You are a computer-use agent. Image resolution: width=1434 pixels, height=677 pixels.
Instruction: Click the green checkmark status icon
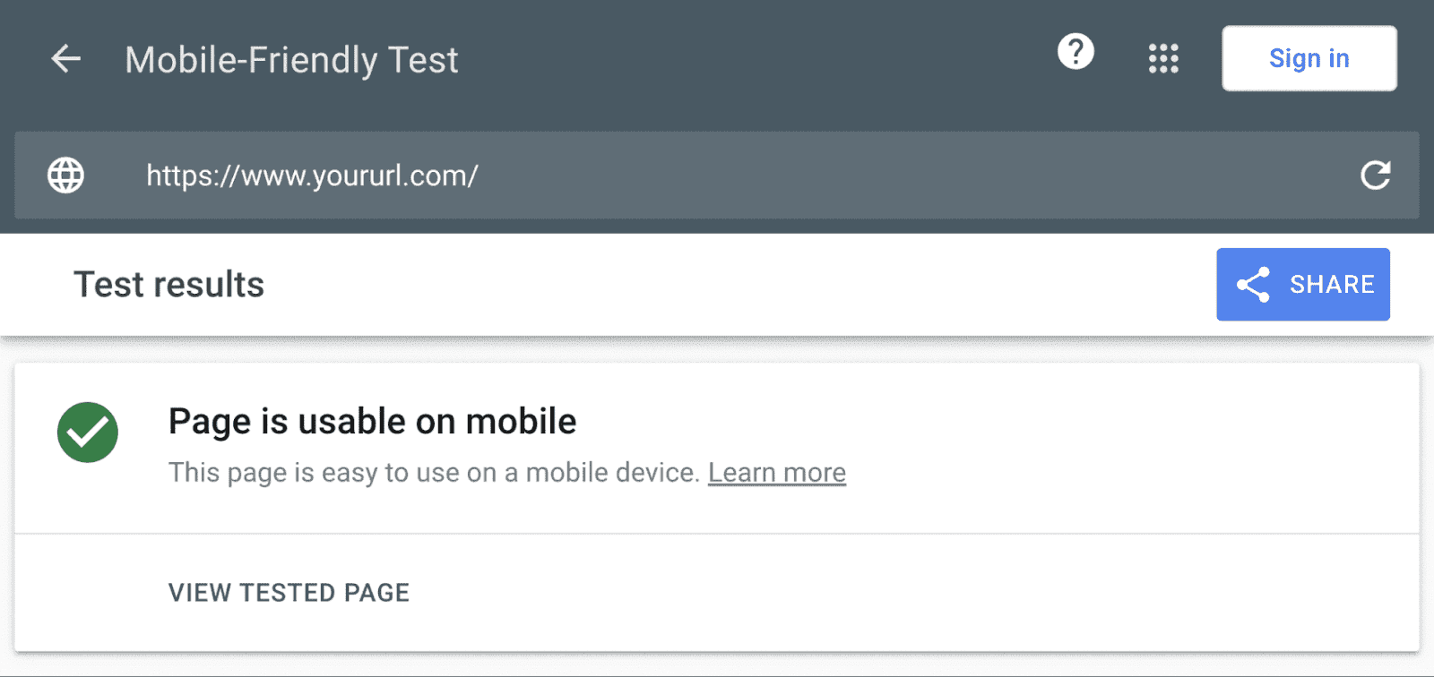[88, 433]
